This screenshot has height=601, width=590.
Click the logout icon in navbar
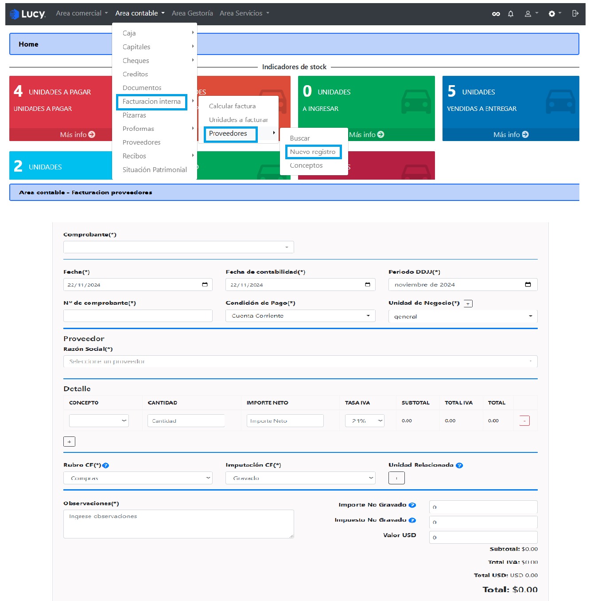point(575,13)
